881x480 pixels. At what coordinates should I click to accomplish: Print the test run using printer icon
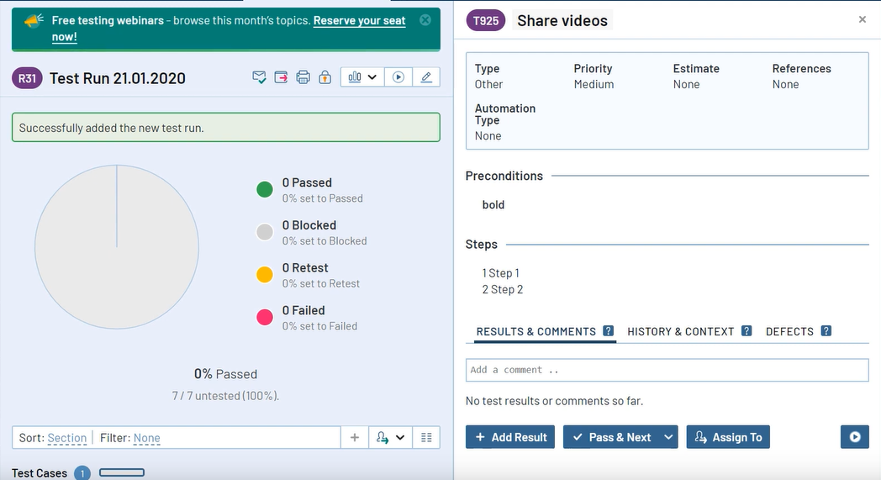pyautogui.click(x=303, y=77)
